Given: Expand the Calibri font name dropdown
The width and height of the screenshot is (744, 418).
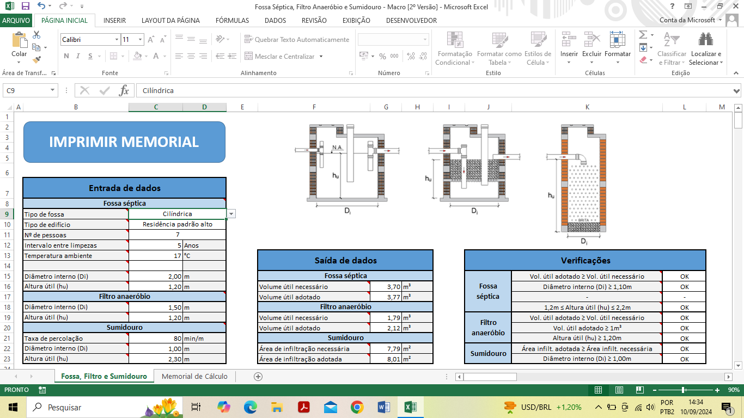Looking at the screenshot, I should (x=117, y=40).
